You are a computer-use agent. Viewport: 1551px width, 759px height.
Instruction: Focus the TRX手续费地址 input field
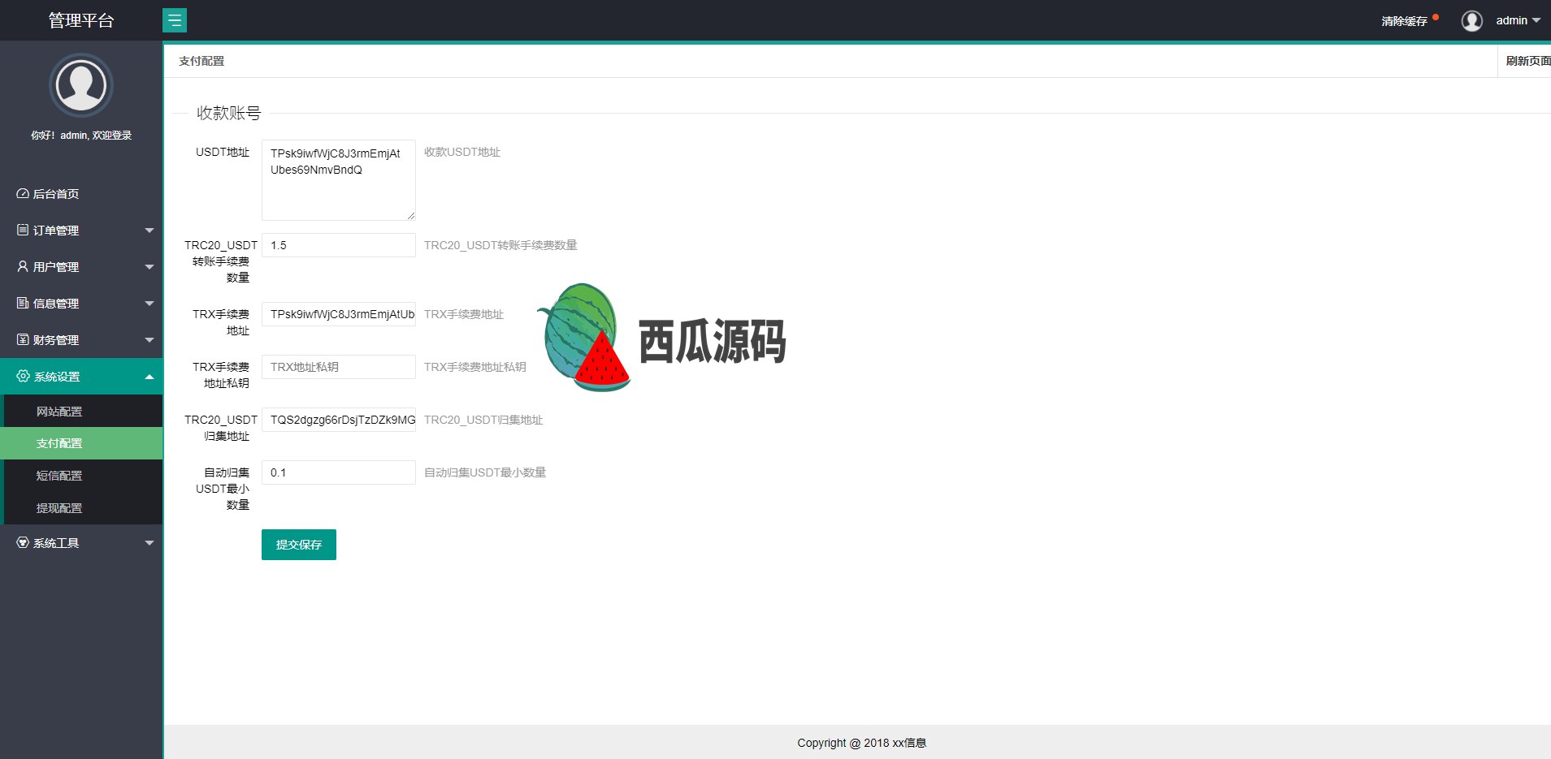coord(339,314)
